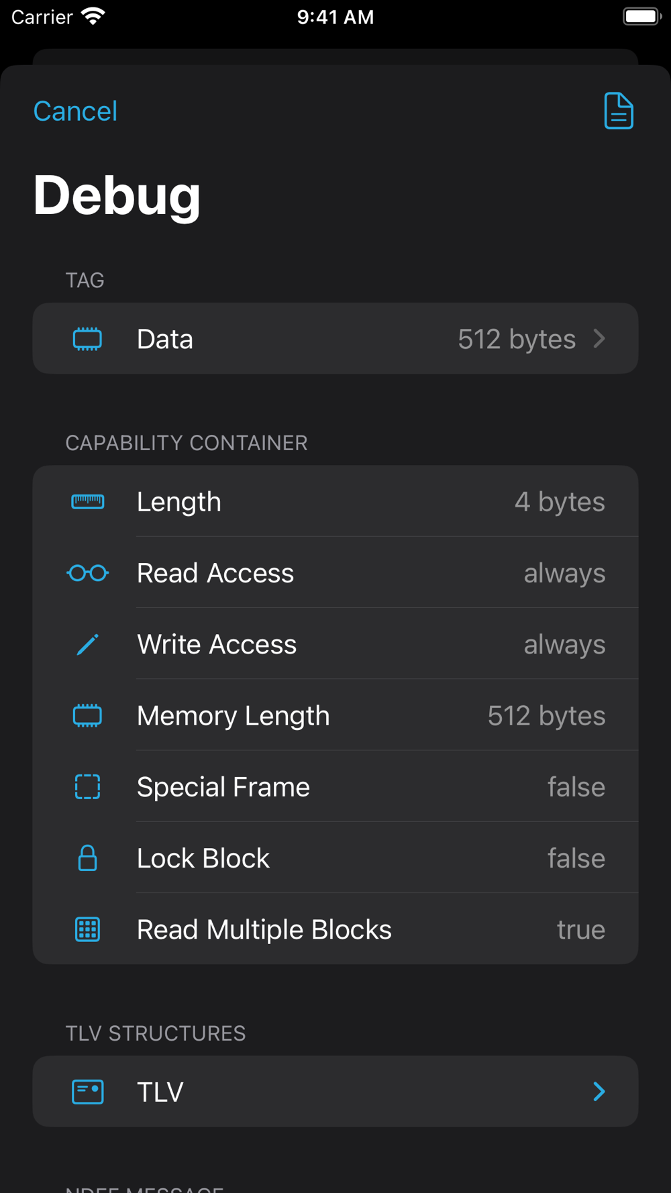Tap the padlock icon for Lock Block
671x1193 pixels.
pos(87,858)
